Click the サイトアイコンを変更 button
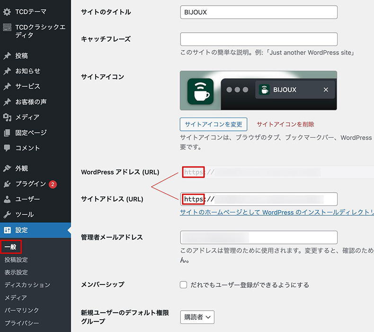Viewport: 374px width, 332px height. coord(214,124)
